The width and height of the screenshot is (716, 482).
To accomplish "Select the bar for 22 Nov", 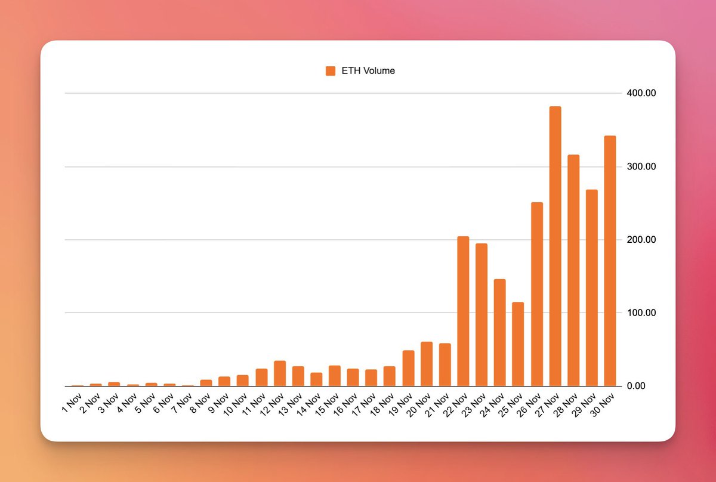I will pyautogui.click(x=463, y=311).
